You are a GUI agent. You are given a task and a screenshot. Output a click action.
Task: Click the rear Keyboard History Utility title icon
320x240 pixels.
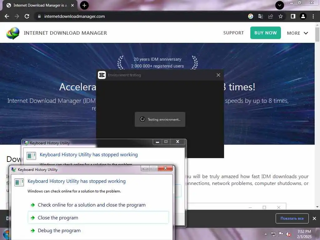coord(26,143)
